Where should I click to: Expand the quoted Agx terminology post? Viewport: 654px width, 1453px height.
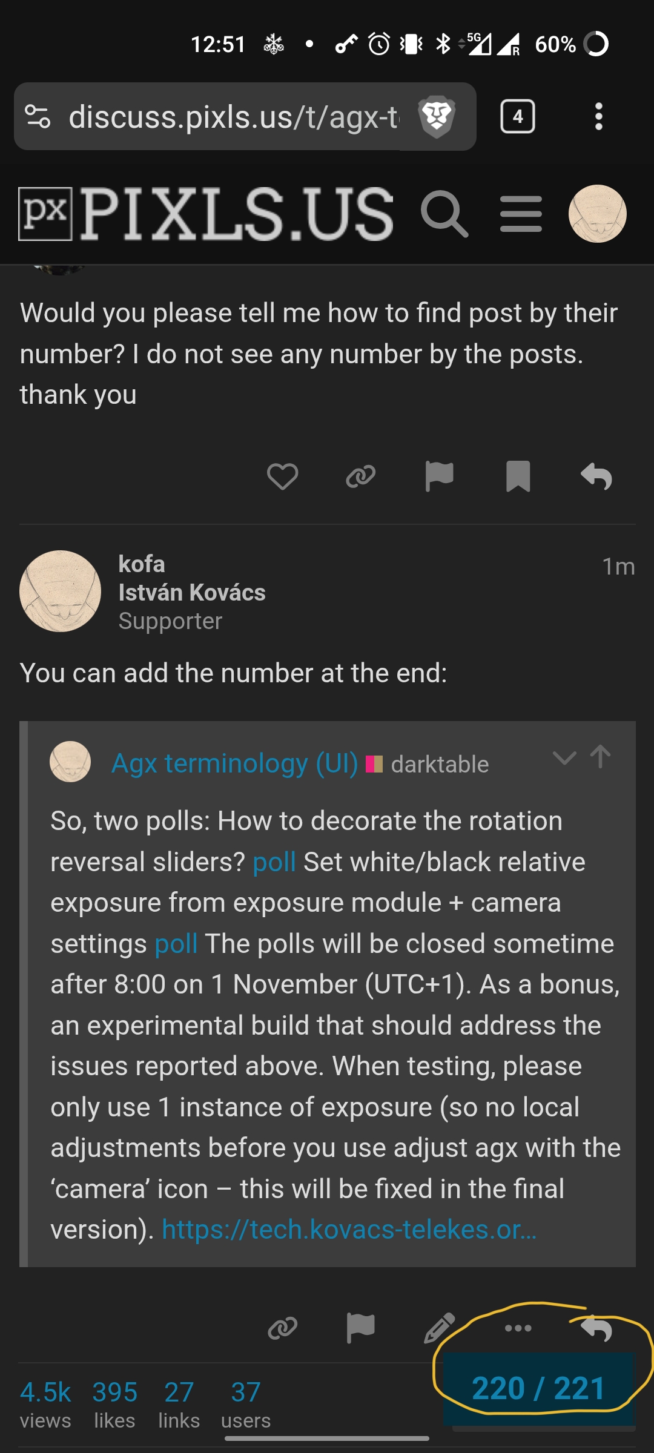(x=564, y=758)
